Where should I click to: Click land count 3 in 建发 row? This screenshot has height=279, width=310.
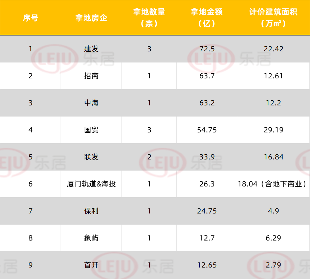(x=149, y=49)
